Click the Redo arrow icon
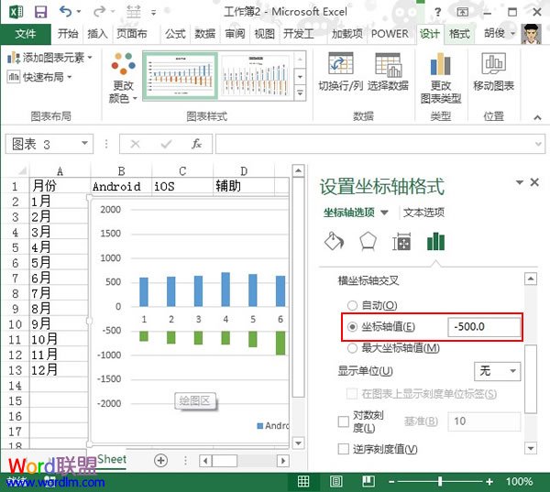Screen dimensions: 550x492 (99, 12)
